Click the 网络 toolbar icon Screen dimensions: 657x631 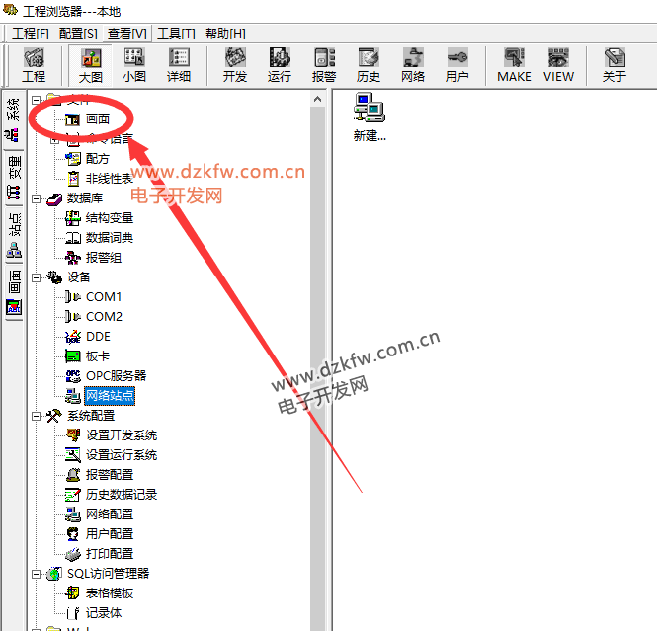tap(413, 64)
